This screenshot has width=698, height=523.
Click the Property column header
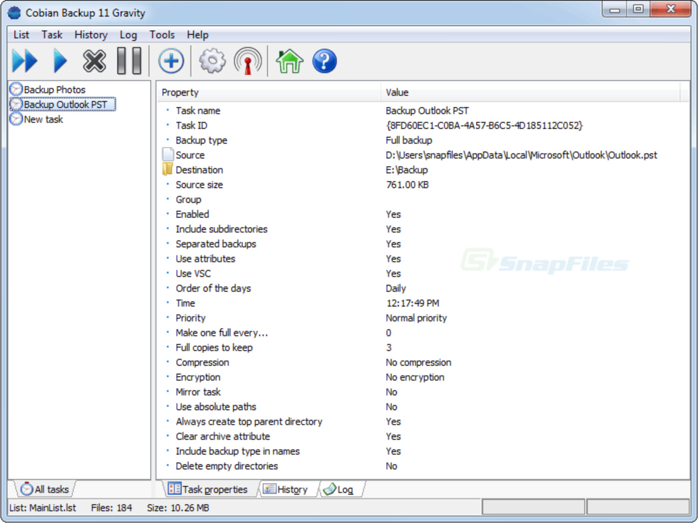point(268,92)
